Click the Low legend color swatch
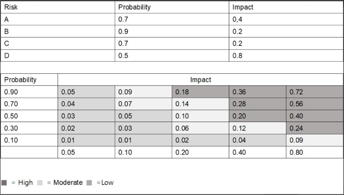Screen dimensions: 344x195 coord(89,183)
